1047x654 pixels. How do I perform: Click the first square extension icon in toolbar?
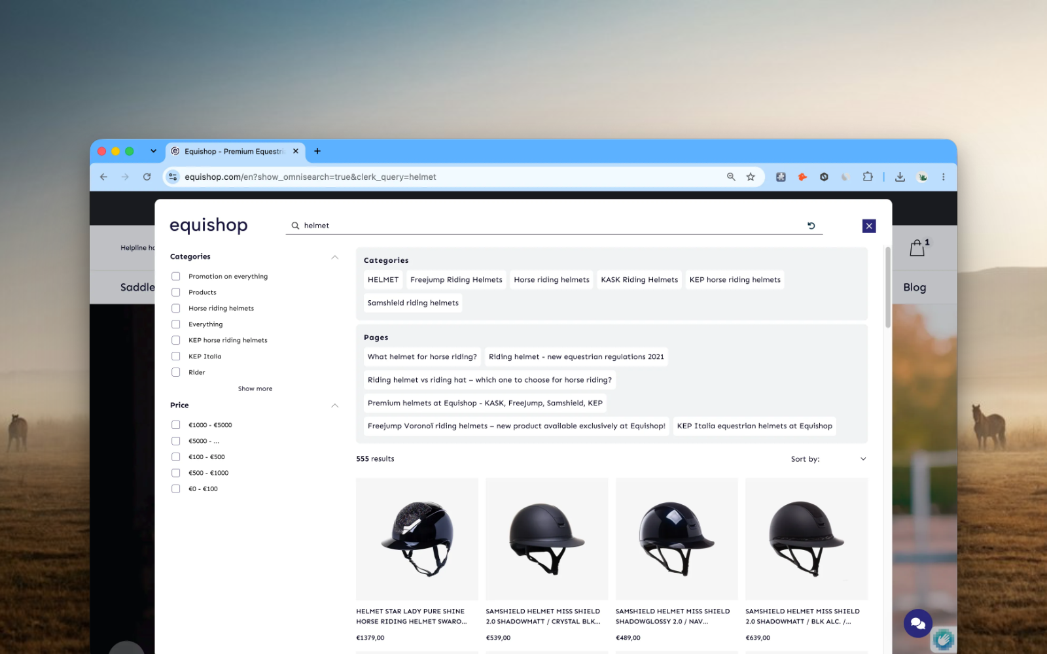(x=781, y=177)
